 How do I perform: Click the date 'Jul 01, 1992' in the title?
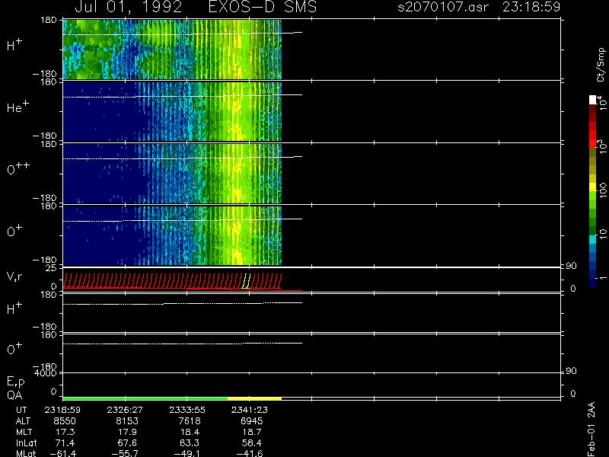129,7
